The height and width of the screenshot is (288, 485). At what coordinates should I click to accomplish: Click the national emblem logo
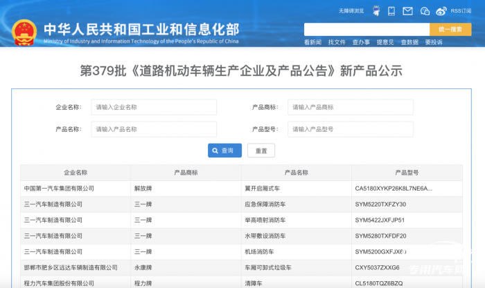pos(24,32)
